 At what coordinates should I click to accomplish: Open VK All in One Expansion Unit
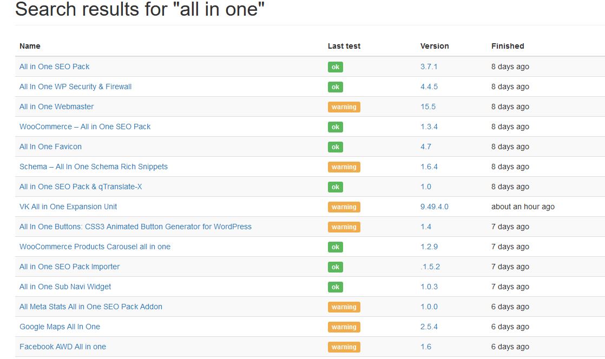coord(68,207)
